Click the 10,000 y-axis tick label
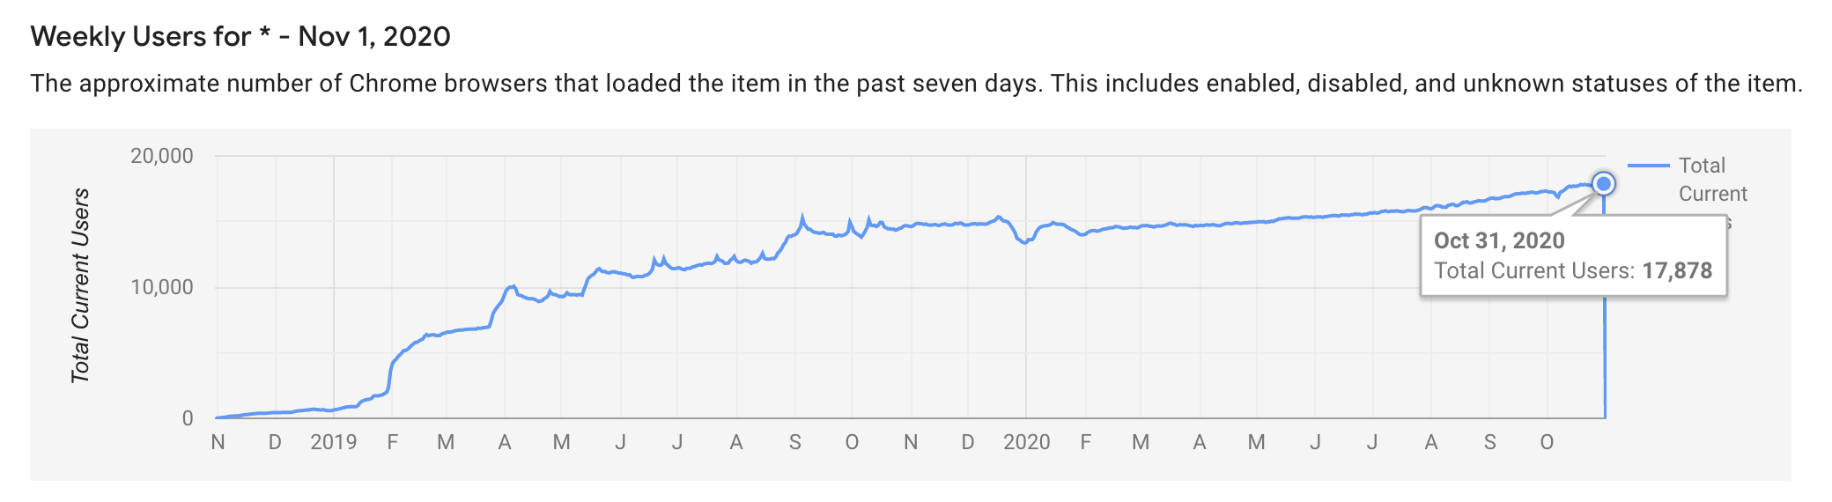This screenshot has width=1832, height=502. pos(162,287)
